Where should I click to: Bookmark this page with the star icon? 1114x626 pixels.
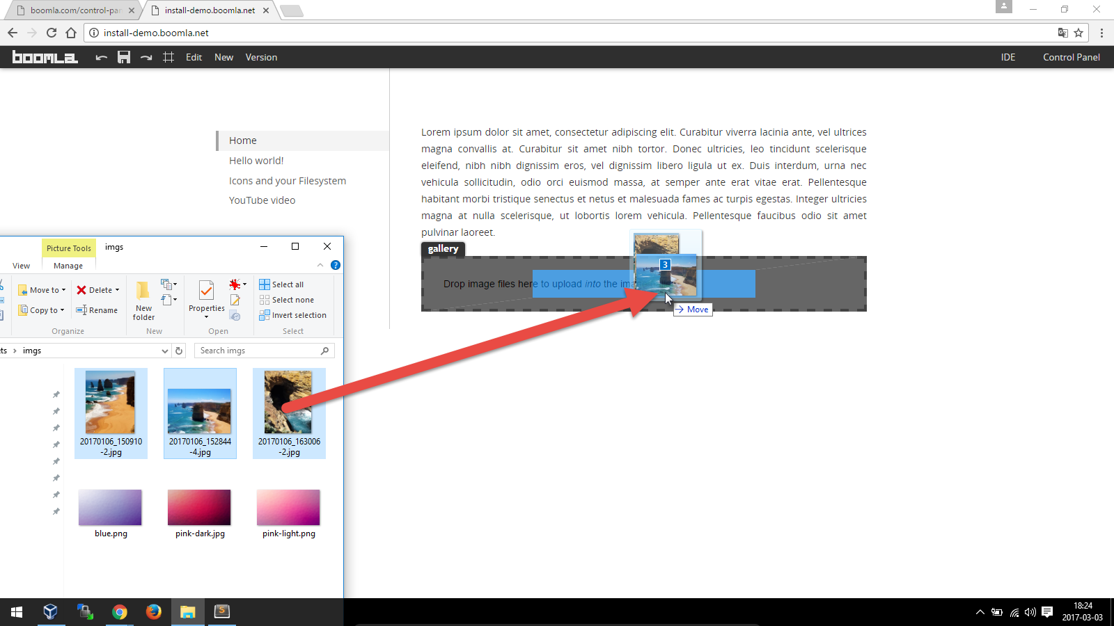[x=1078, y=33]
